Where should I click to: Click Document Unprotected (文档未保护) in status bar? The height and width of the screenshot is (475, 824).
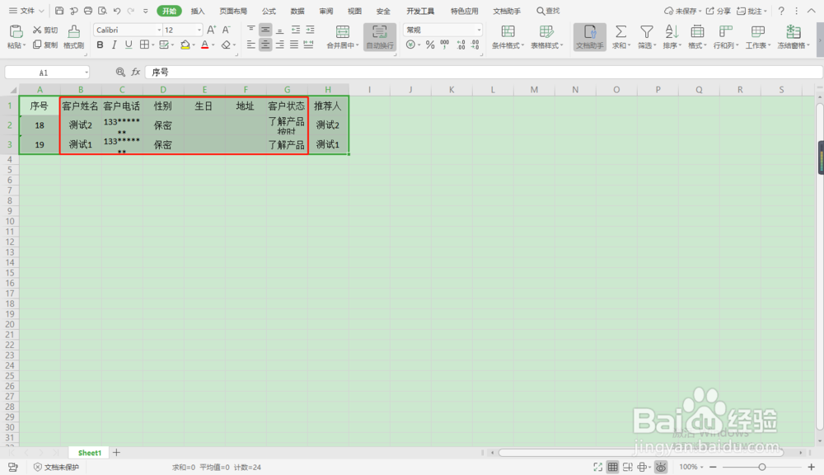point(56,467)
